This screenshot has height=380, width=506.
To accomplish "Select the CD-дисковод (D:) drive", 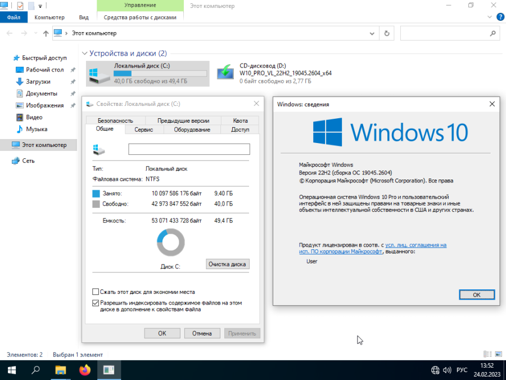I will [x=274, y=73].
